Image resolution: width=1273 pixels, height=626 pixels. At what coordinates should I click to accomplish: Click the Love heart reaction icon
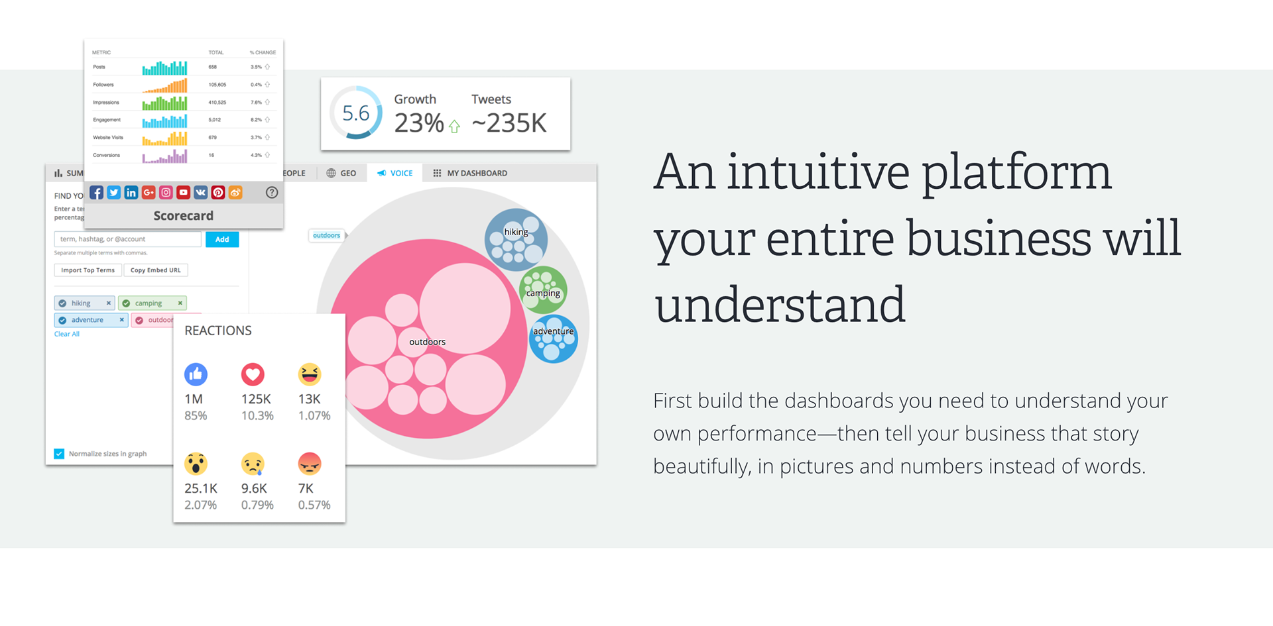click(253, 374)
